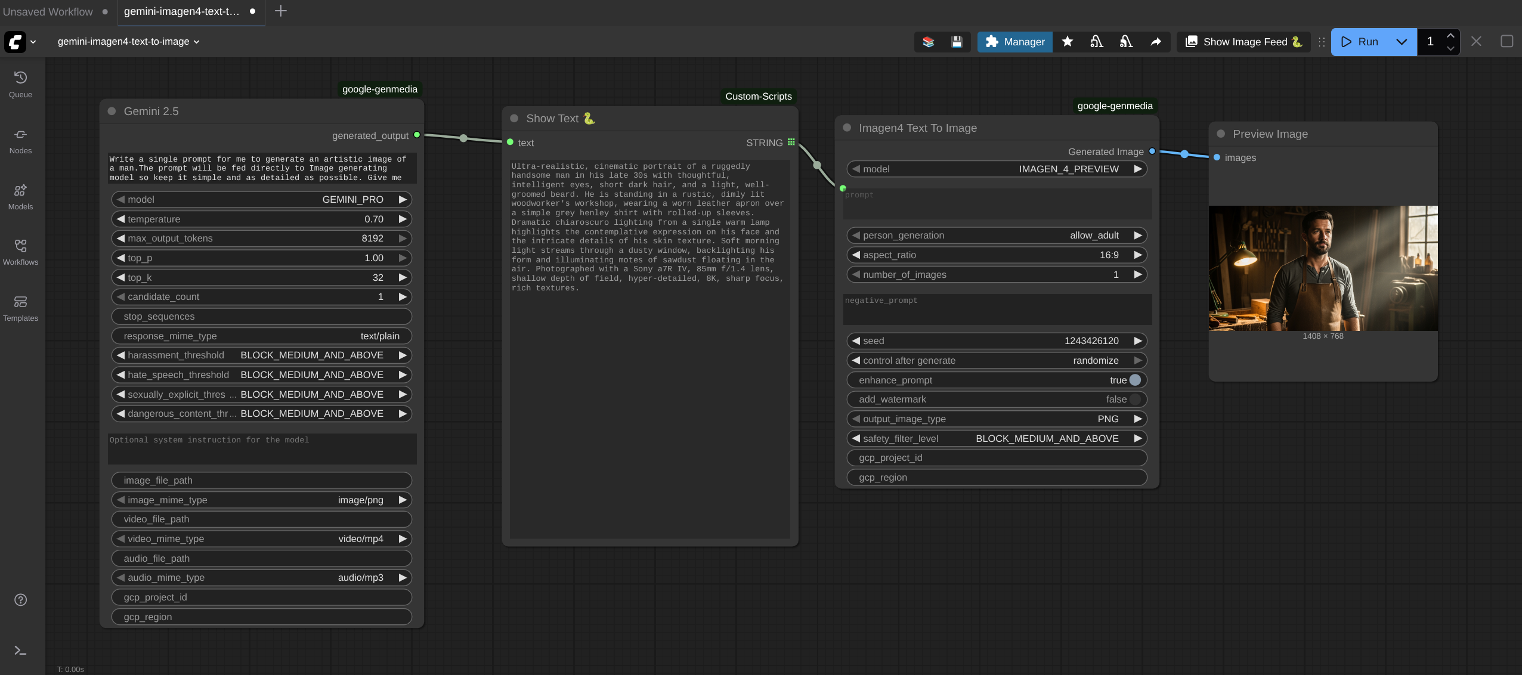Open aspect_ratio 16:9 dropdown
This screenshot has width=1522, height=675.
point(997,255)
